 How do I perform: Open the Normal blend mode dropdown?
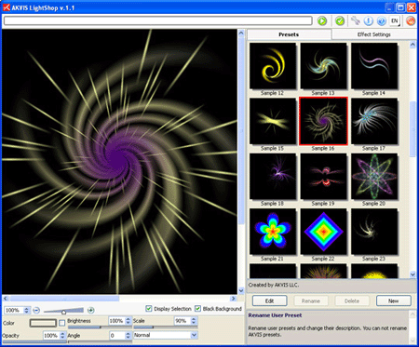point(166,335)
